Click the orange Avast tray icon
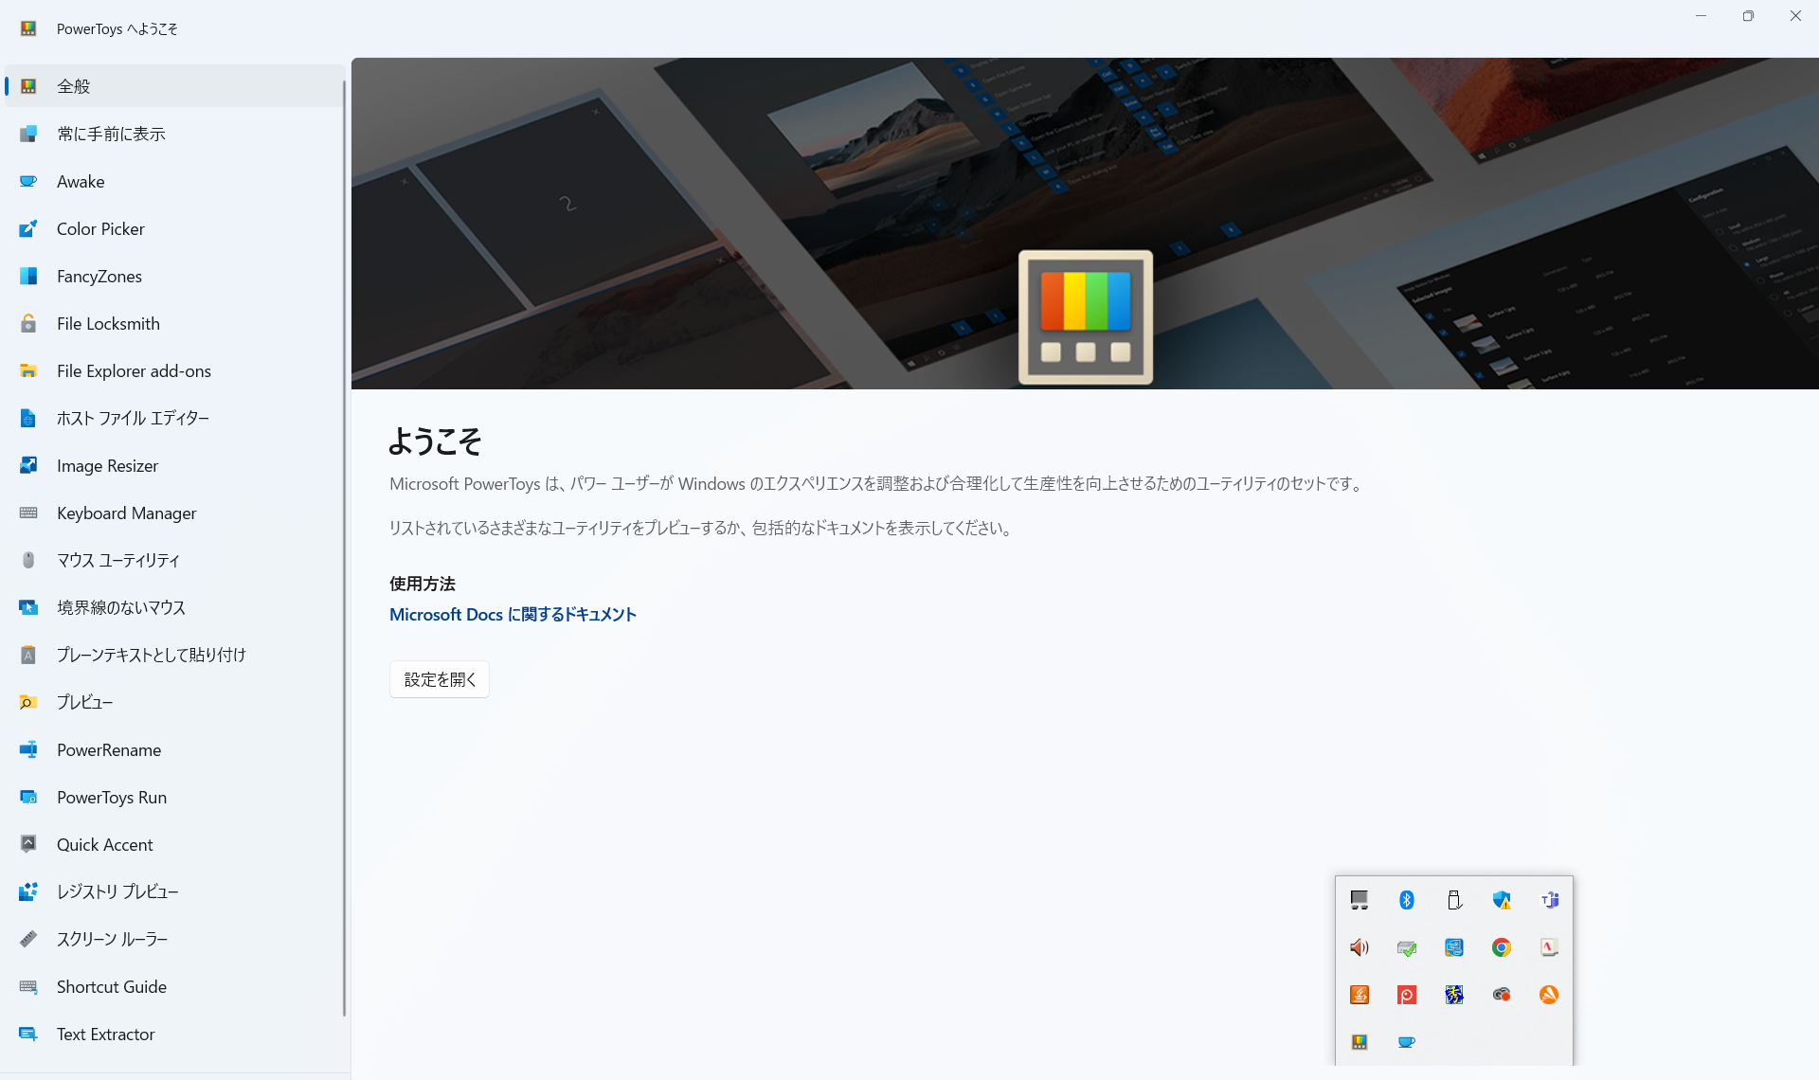The height and width of the screenshot is (1080, 1819). pos(1549,995)
